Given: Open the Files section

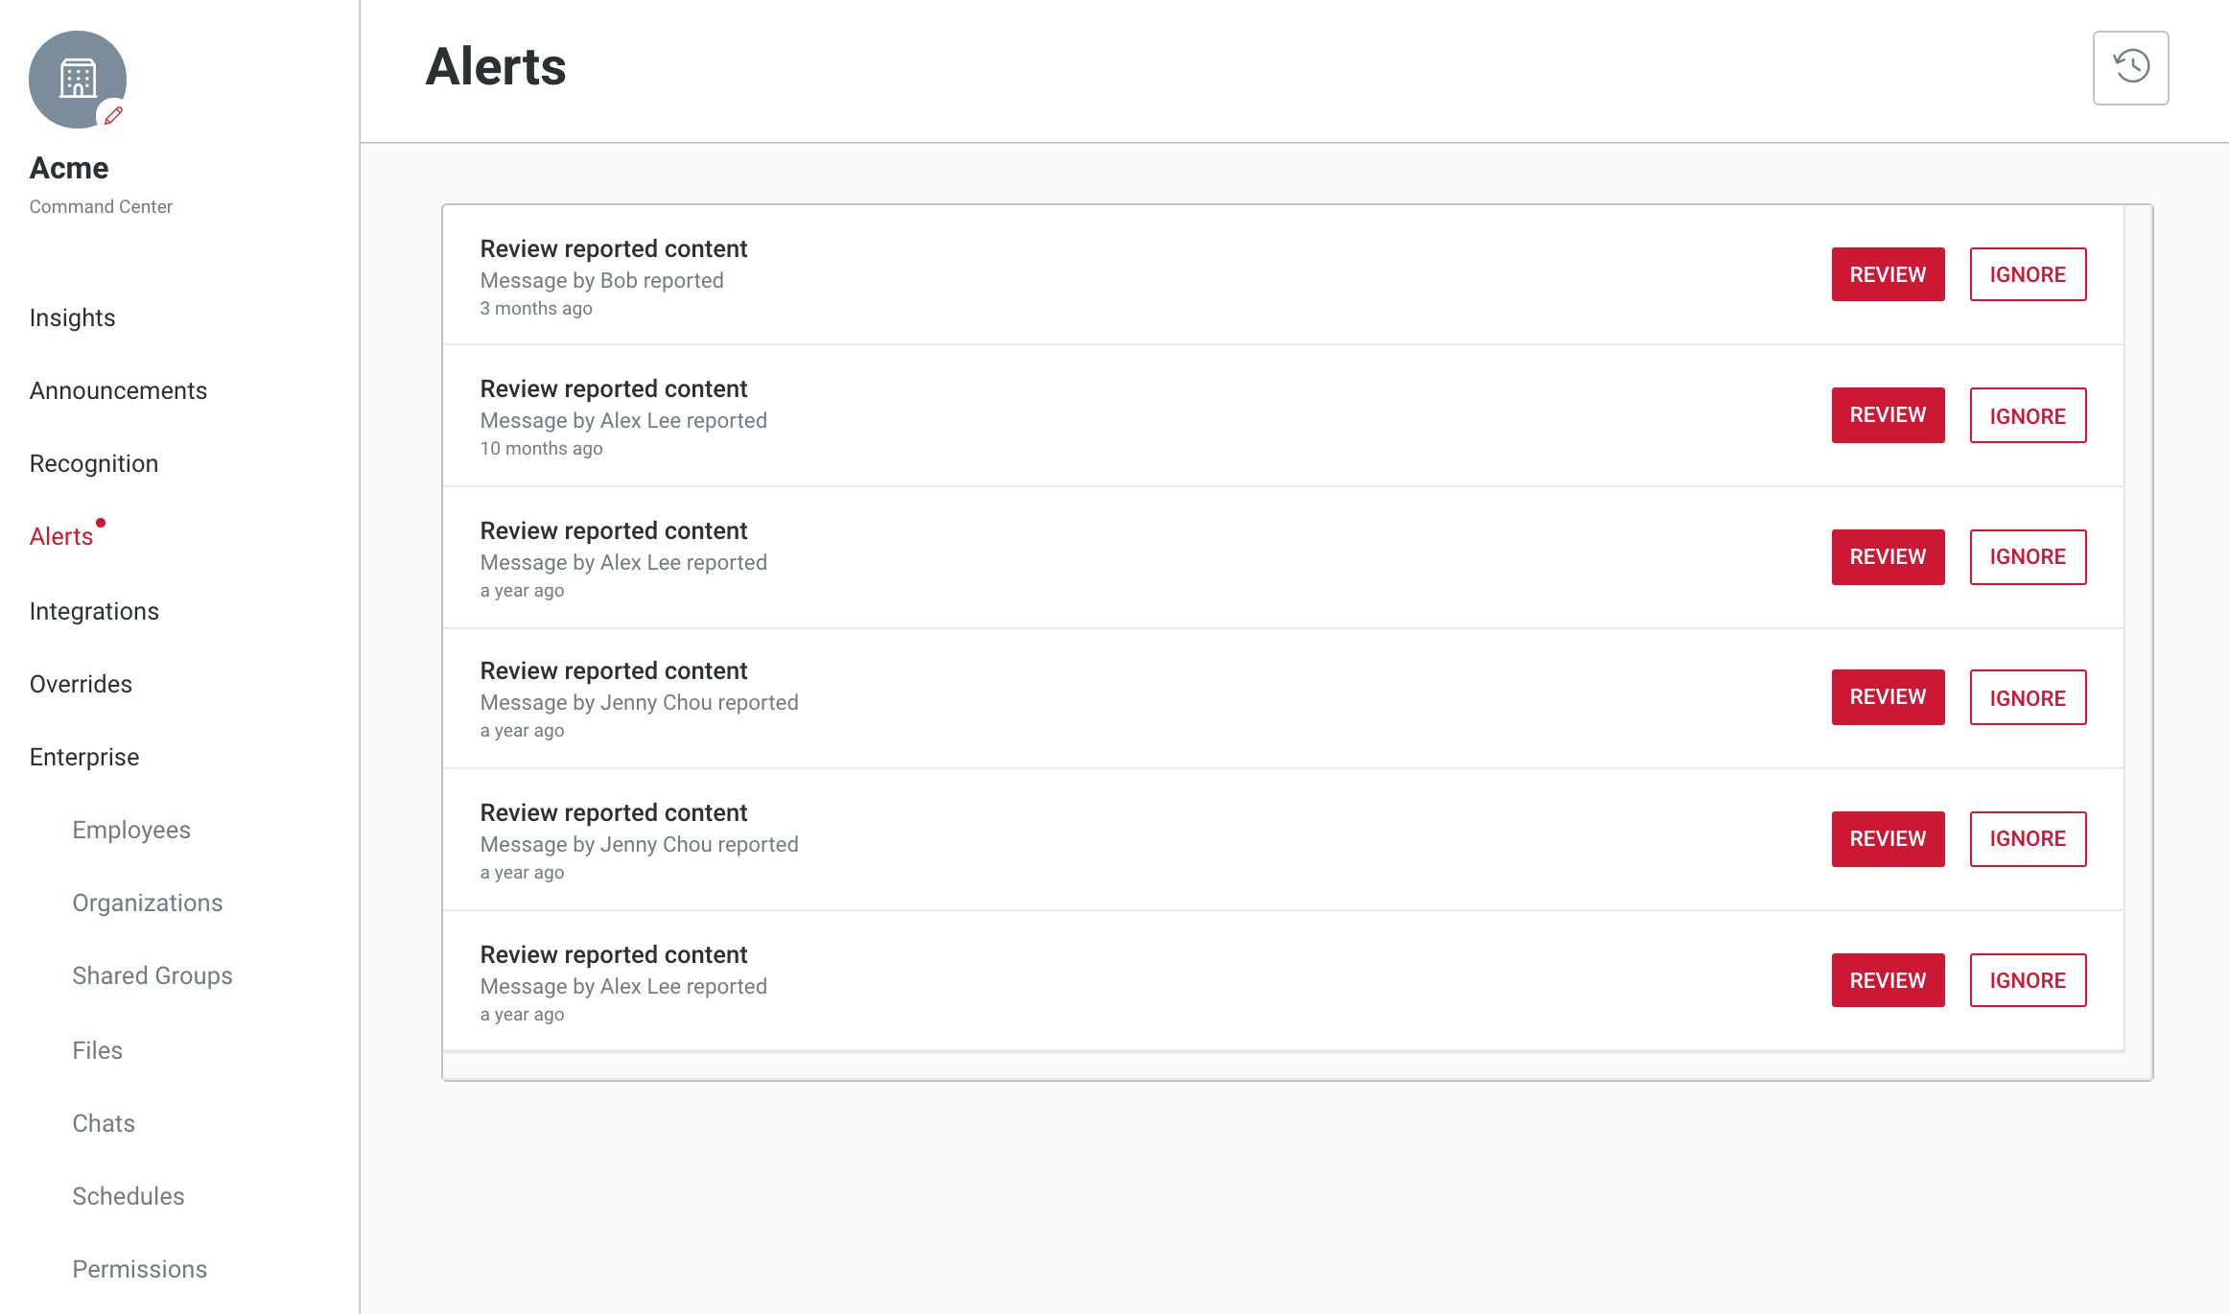Looking at the screenshot, I should point(97,1050).
